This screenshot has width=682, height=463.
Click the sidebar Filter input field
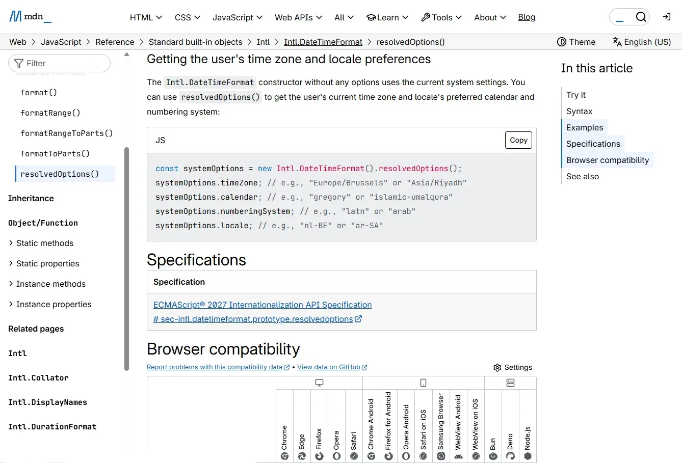point(59,63)
